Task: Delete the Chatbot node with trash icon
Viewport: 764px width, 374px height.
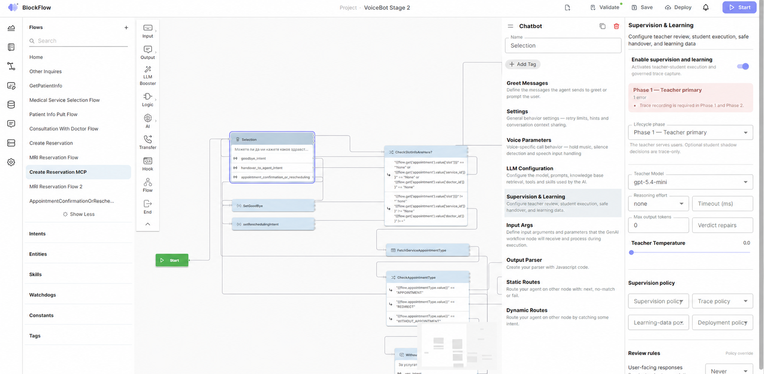Action: point(616,26)
